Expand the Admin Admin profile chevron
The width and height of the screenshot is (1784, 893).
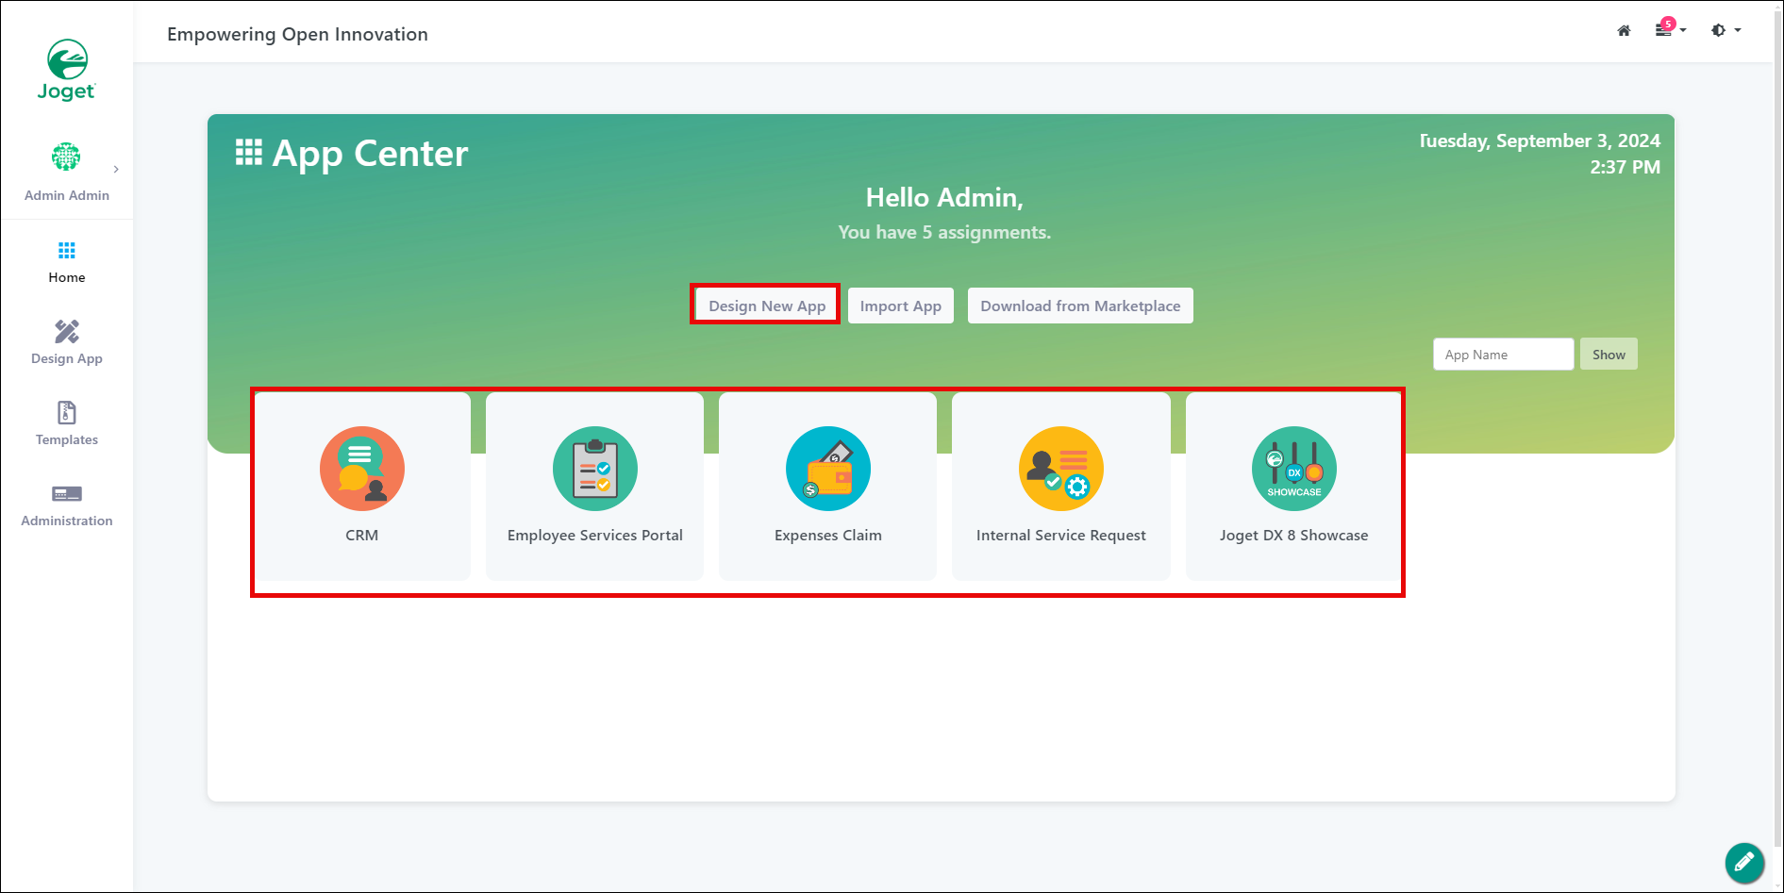(x=116, y=170)
